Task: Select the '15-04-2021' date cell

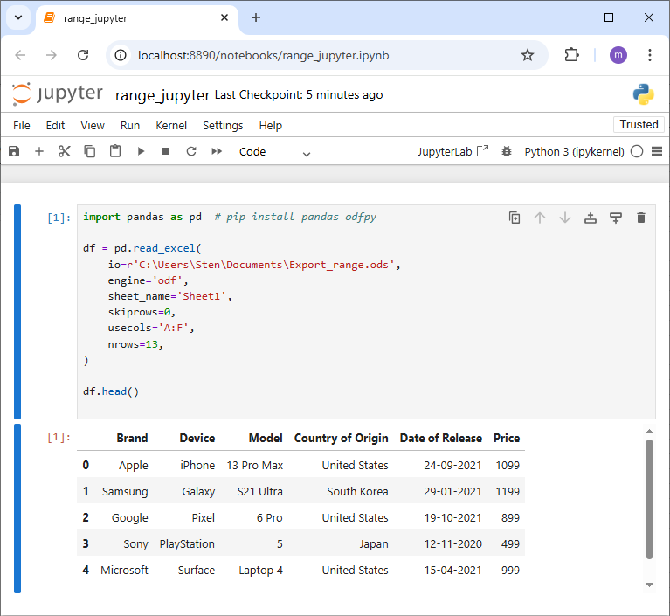Action: (x=452, y=571)
